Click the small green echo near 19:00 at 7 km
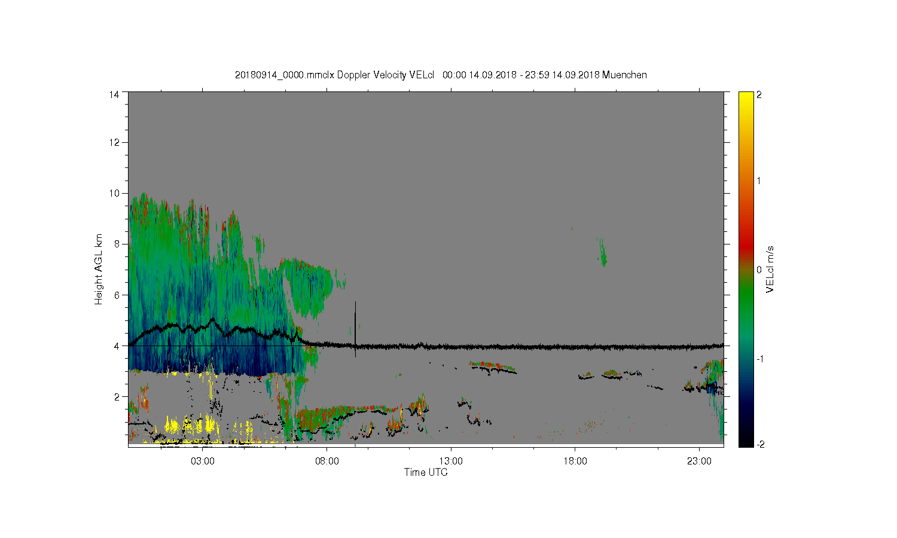The image size is (897, 538). (602, 252)
